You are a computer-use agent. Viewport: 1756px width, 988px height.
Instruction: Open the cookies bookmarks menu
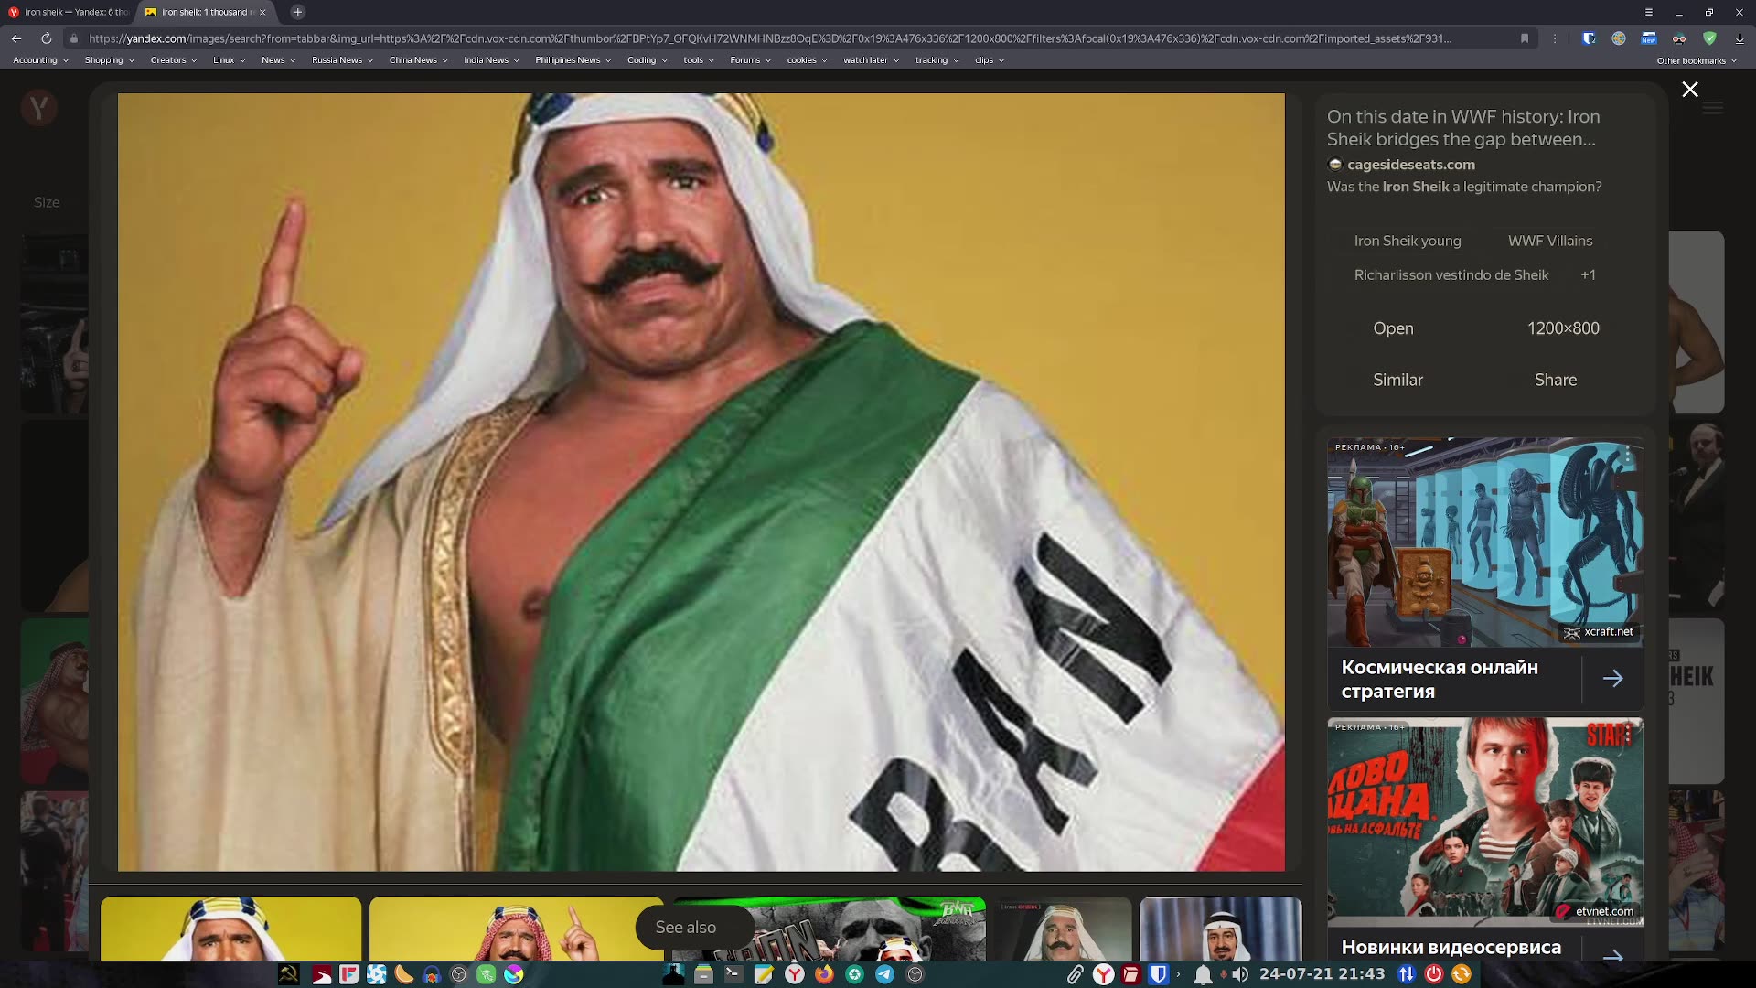[807, 60]
